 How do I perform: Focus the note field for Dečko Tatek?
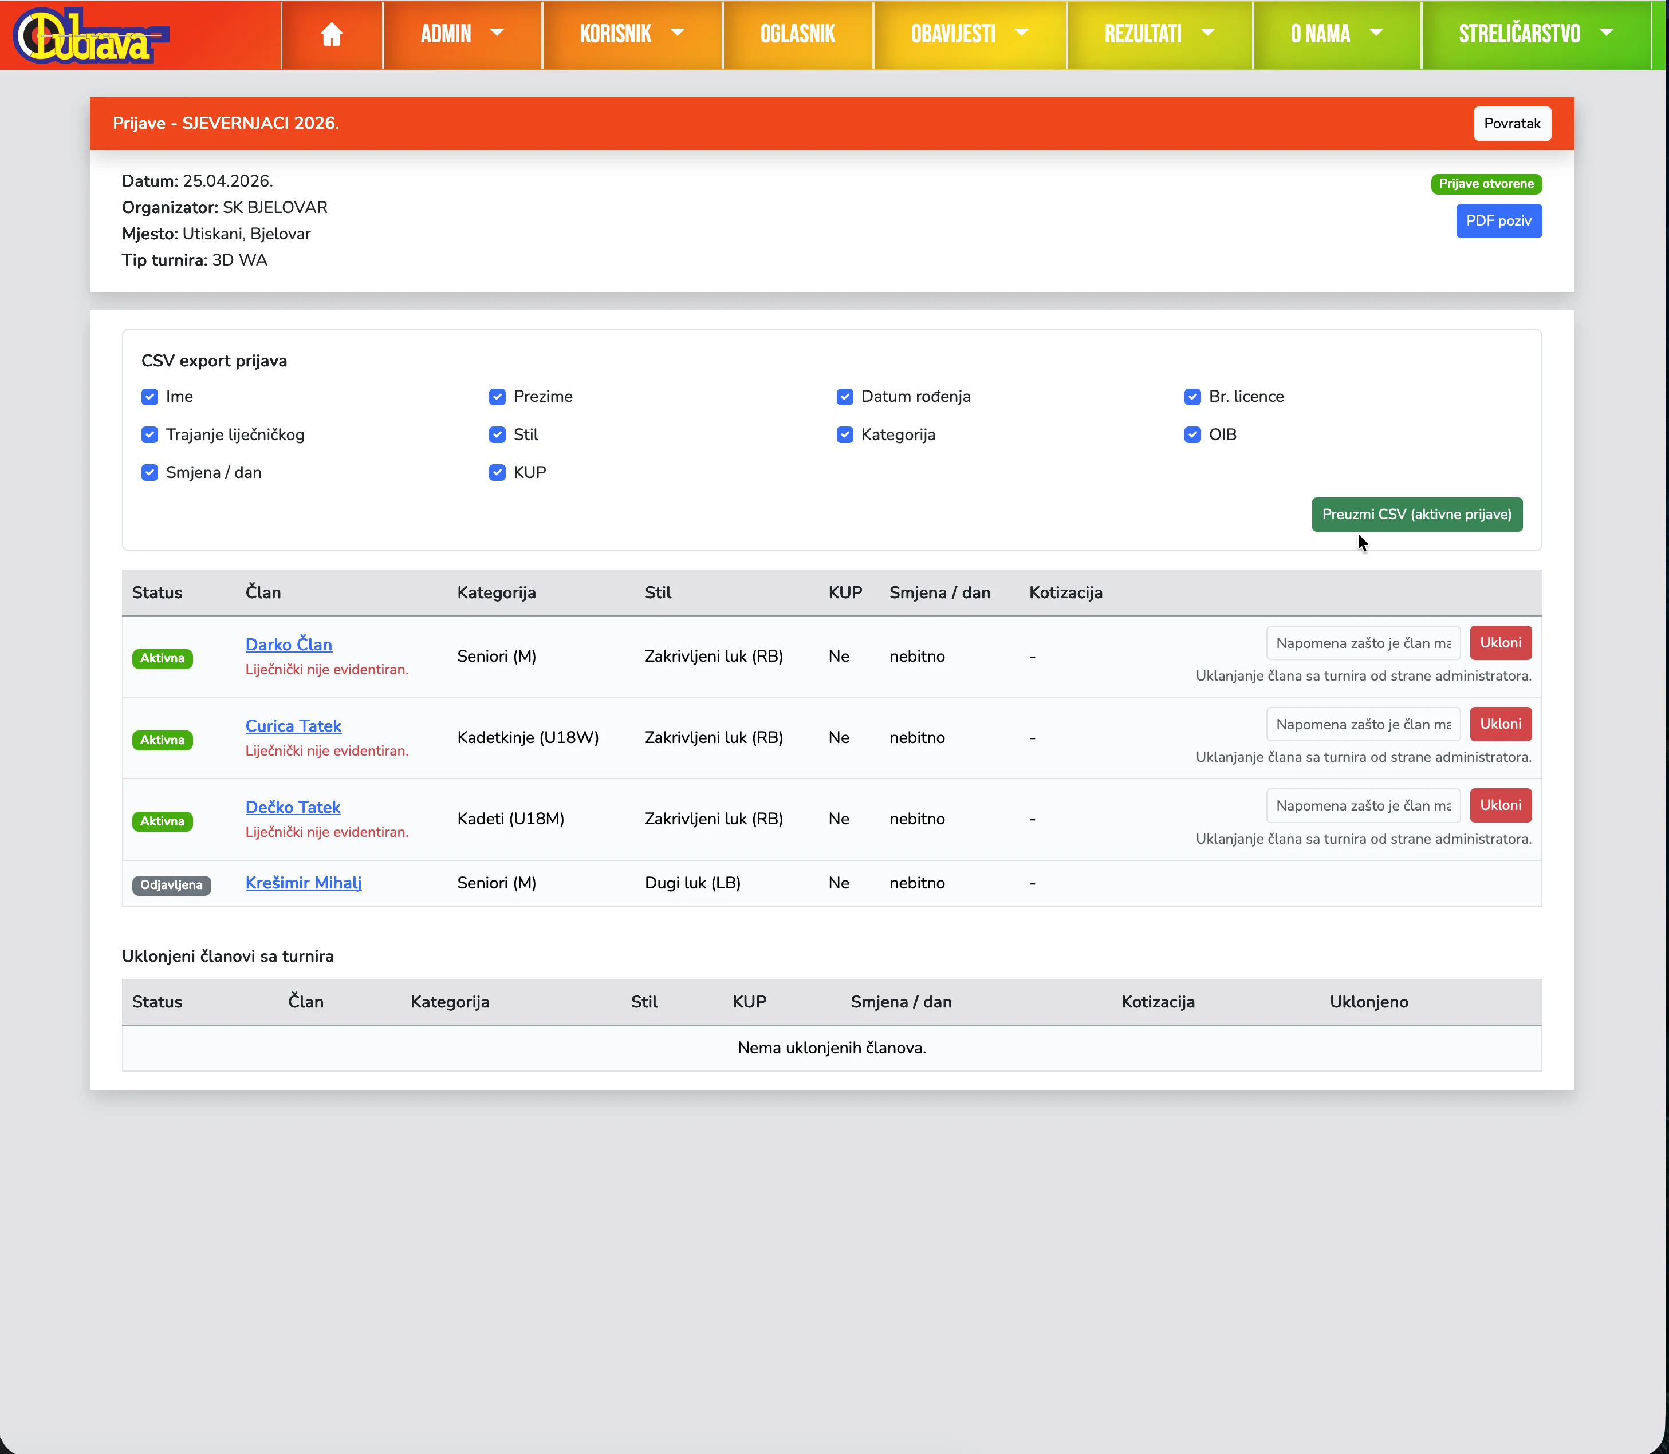tap(1362, 805)
